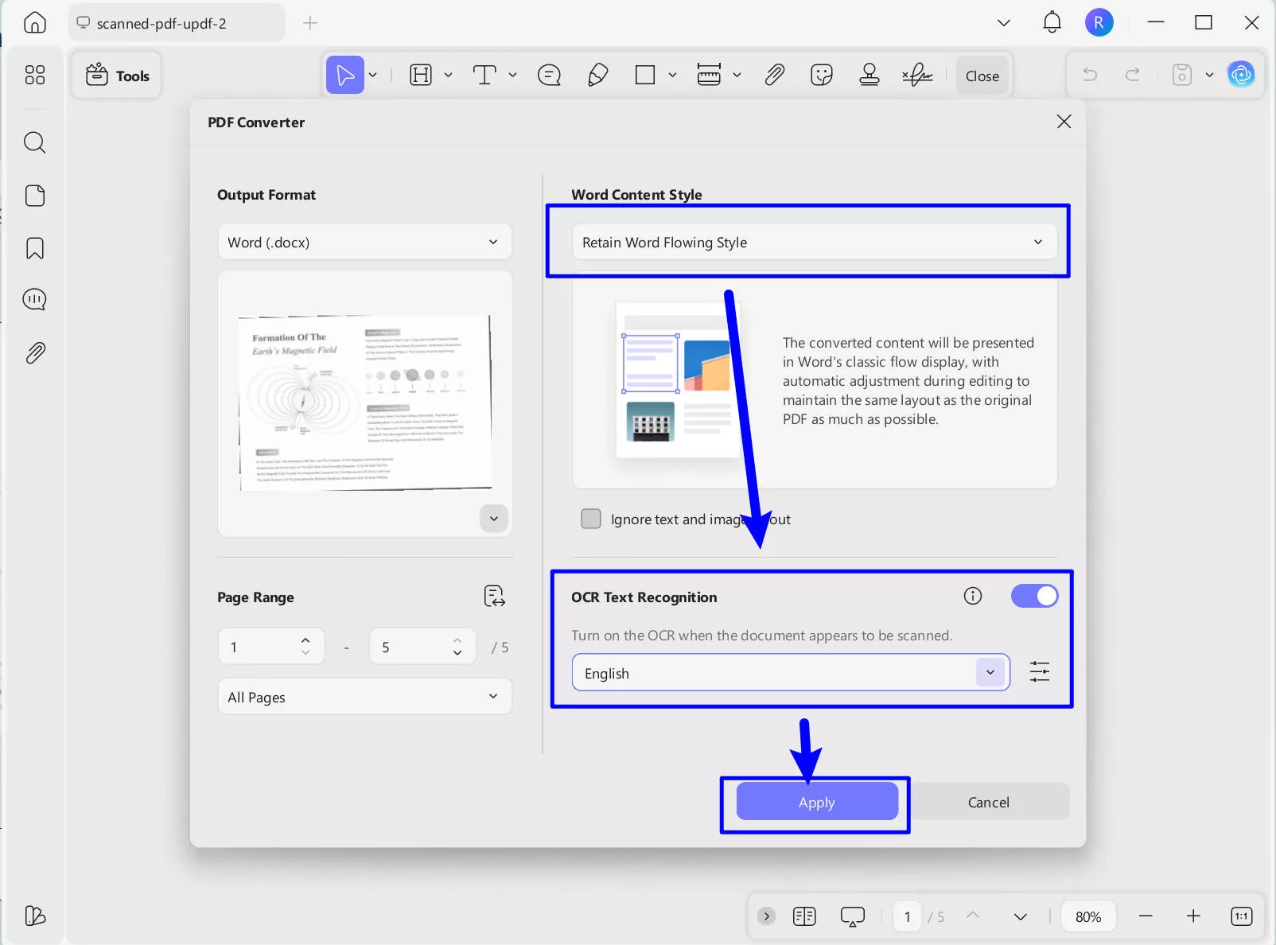Open the OCR advanced settings sliders
Viewport: 1276px width, 945px height.
click(1040, 672)
